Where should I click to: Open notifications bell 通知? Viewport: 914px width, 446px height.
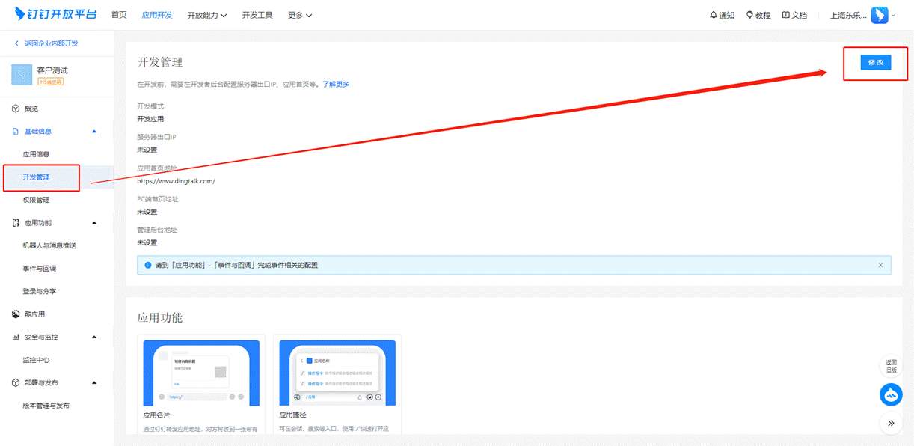point(722,15)
